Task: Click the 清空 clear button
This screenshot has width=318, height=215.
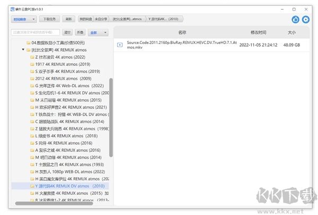Action: click(x=67, y=32)
